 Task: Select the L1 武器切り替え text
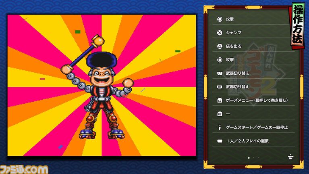tap(237, 73)
